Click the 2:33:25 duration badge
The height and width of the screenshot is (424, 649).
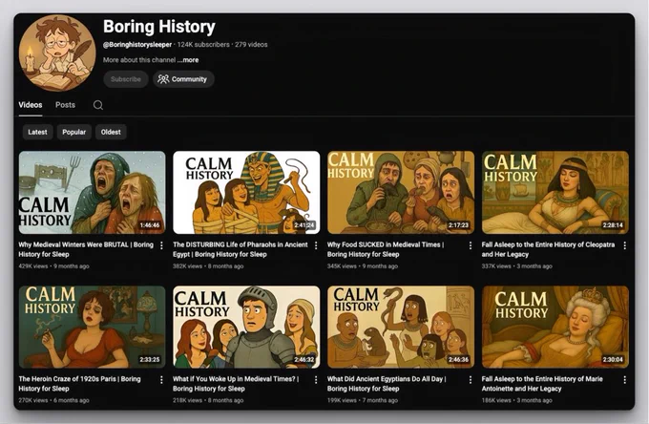point(150,359)
